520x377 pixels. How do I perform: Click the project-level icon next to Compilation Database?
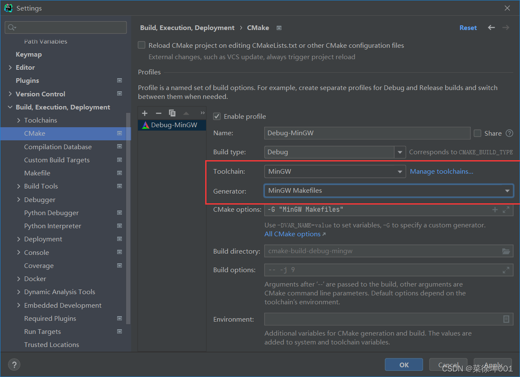pyautogui.click(x=119, y=147)
